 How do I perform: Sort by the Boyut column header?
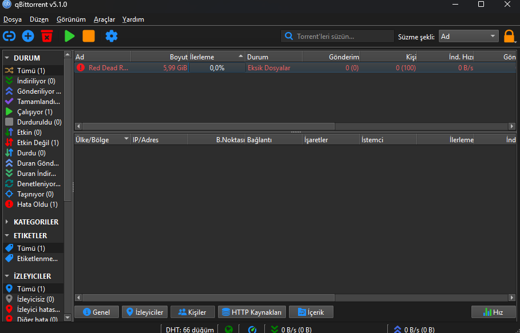pos(160,57)
